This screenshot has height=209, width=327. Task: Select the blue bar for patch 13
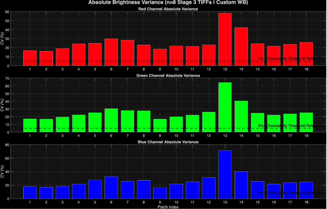(225, 174)
